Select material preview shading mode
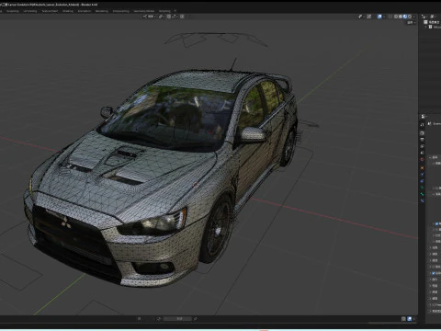 click(x=405, y=17)
